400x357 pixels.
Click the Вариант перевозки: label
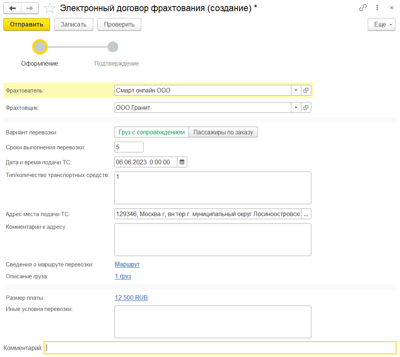pyautogui.click(x=31, y=132)
